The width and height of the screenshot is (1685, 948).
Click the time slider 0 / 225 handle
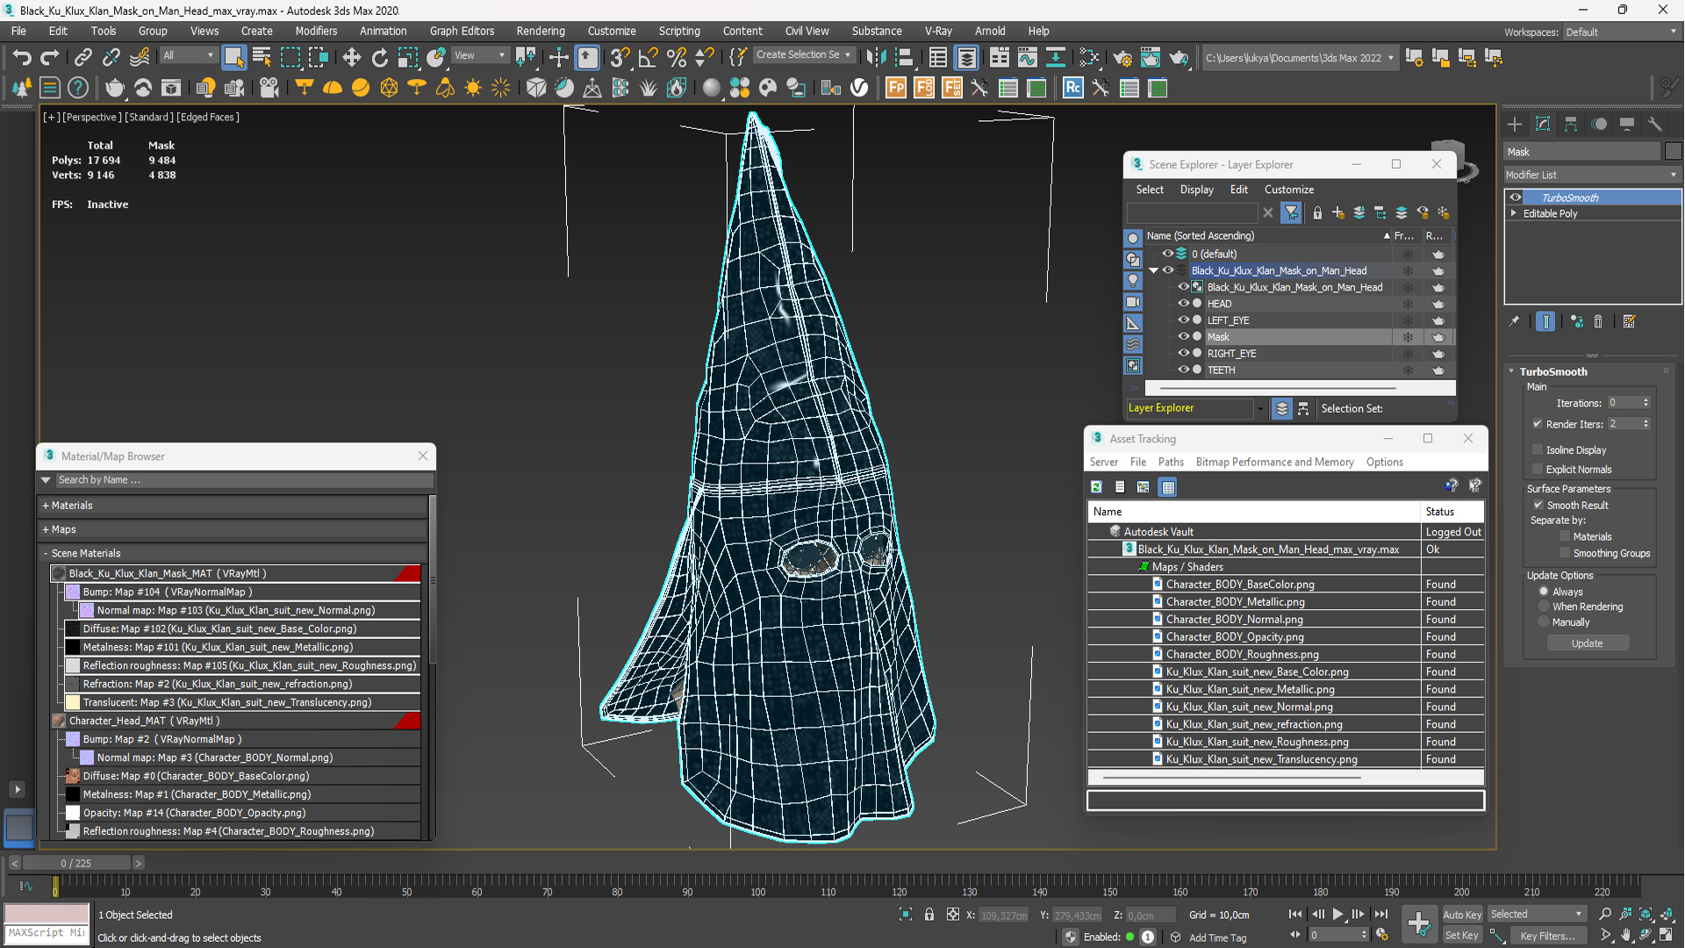click(75, 864)
